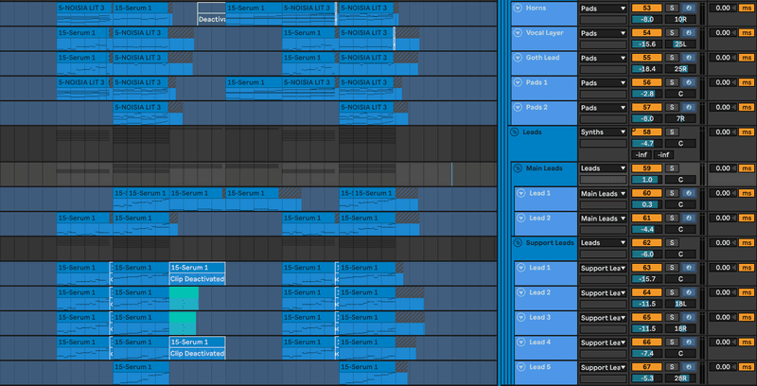Screen dimensions: 757x386
Task: Toggle track activator 62 on Support Leads
Action: pyautogui.click(x=646, y=243)
